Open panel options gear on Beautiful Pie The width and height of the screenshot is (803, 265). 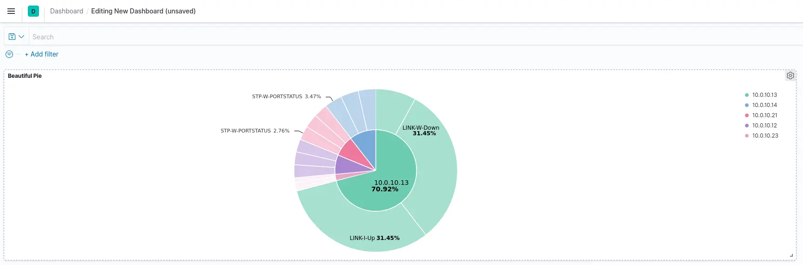[x=790, y=76]
